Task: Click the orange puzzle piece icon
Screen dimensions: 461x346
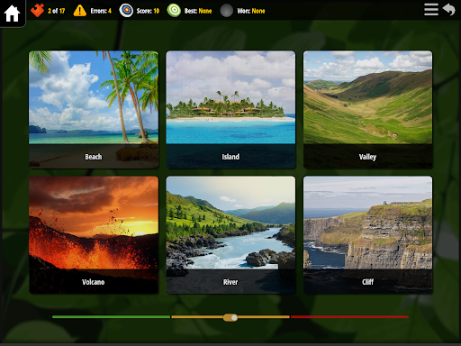Action: tap(38, 11)
